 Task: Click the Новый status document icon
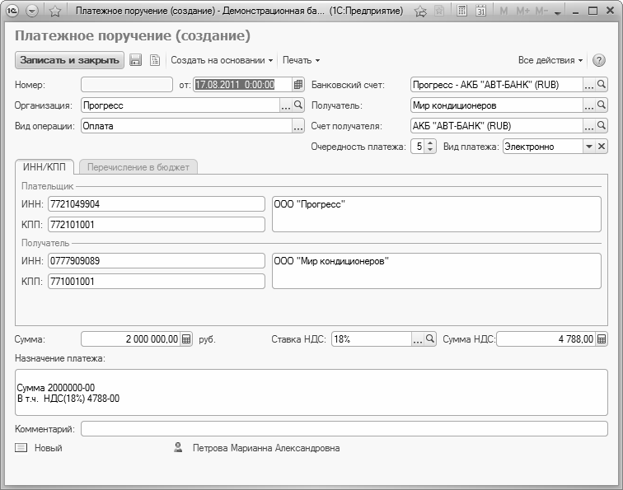21,448
